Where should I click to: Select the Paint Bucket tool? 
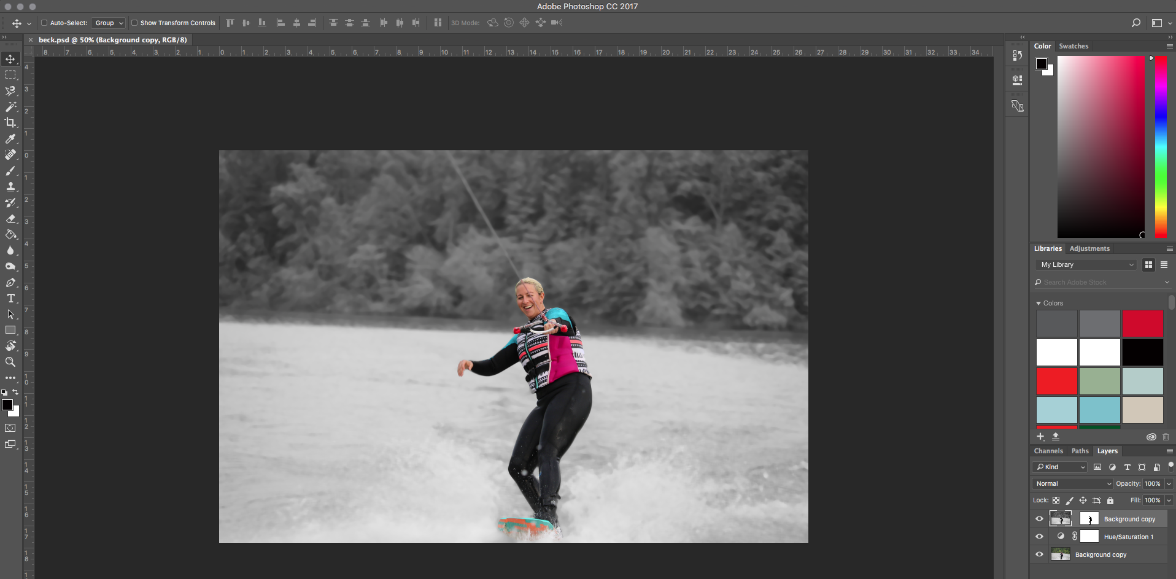click(x=10, y=234)
